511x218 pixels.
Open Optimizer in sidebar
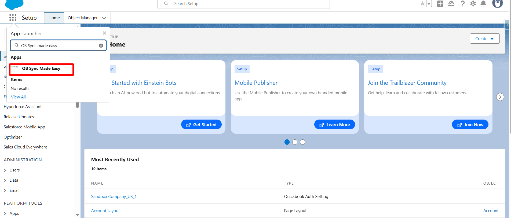(13, 137)
